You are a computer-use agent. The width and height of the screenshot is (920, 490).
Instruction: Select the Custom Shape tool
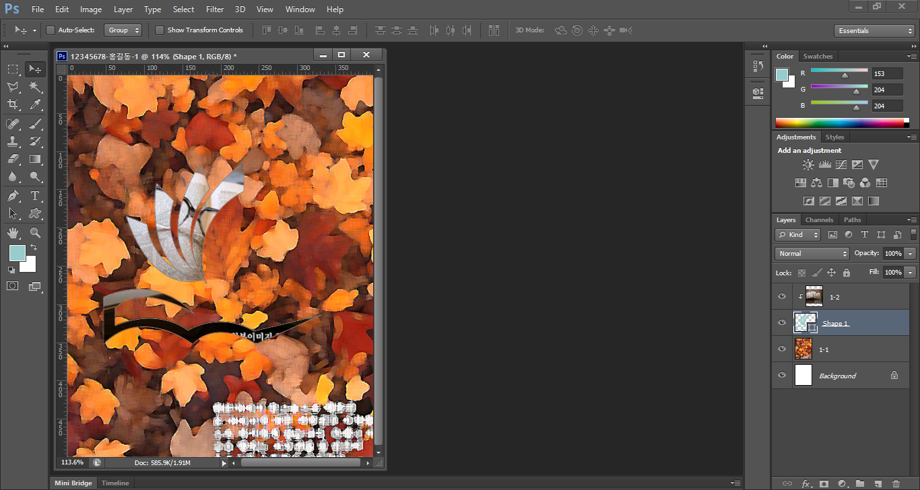click(x=35, y=213)
